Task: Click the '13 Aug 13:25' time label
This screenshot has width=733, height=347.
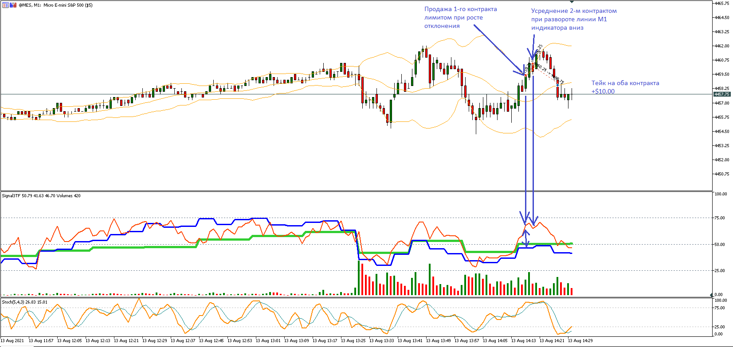Action: pyautogui.click(x=353, y=341)
